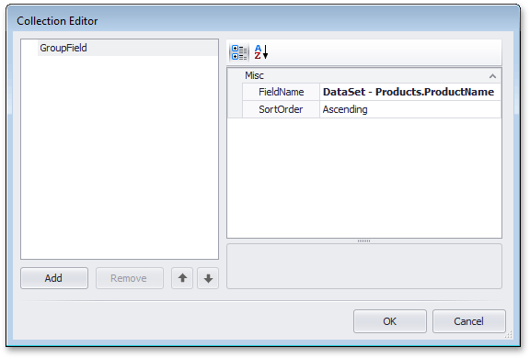
Task: Click the Remove button
Action: point(130,278)
